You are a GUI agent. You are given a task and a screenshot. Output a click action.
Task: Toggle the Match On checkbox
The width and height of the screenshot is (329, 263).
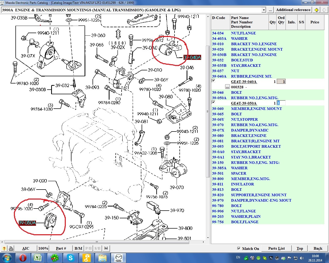pyautogui.click(x=239, y=248)
